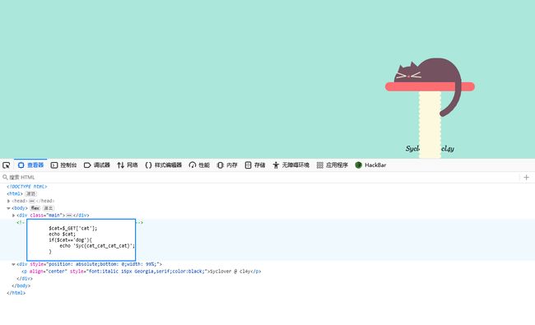Click the echo 'Syc{cat_cat_cat_cat}' line
Image resolution: width=535 pixels, height=325 pixels.
click(x=97, y=245)
